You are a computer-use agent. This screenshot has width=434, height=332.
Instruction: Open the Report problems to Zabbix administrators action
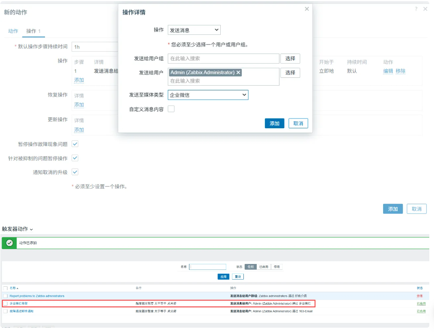click(37, 296)
